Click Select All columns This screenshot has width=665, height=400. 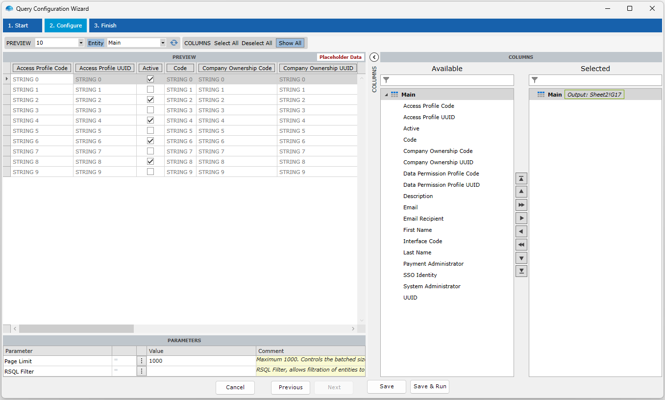[x=226, y=43]
